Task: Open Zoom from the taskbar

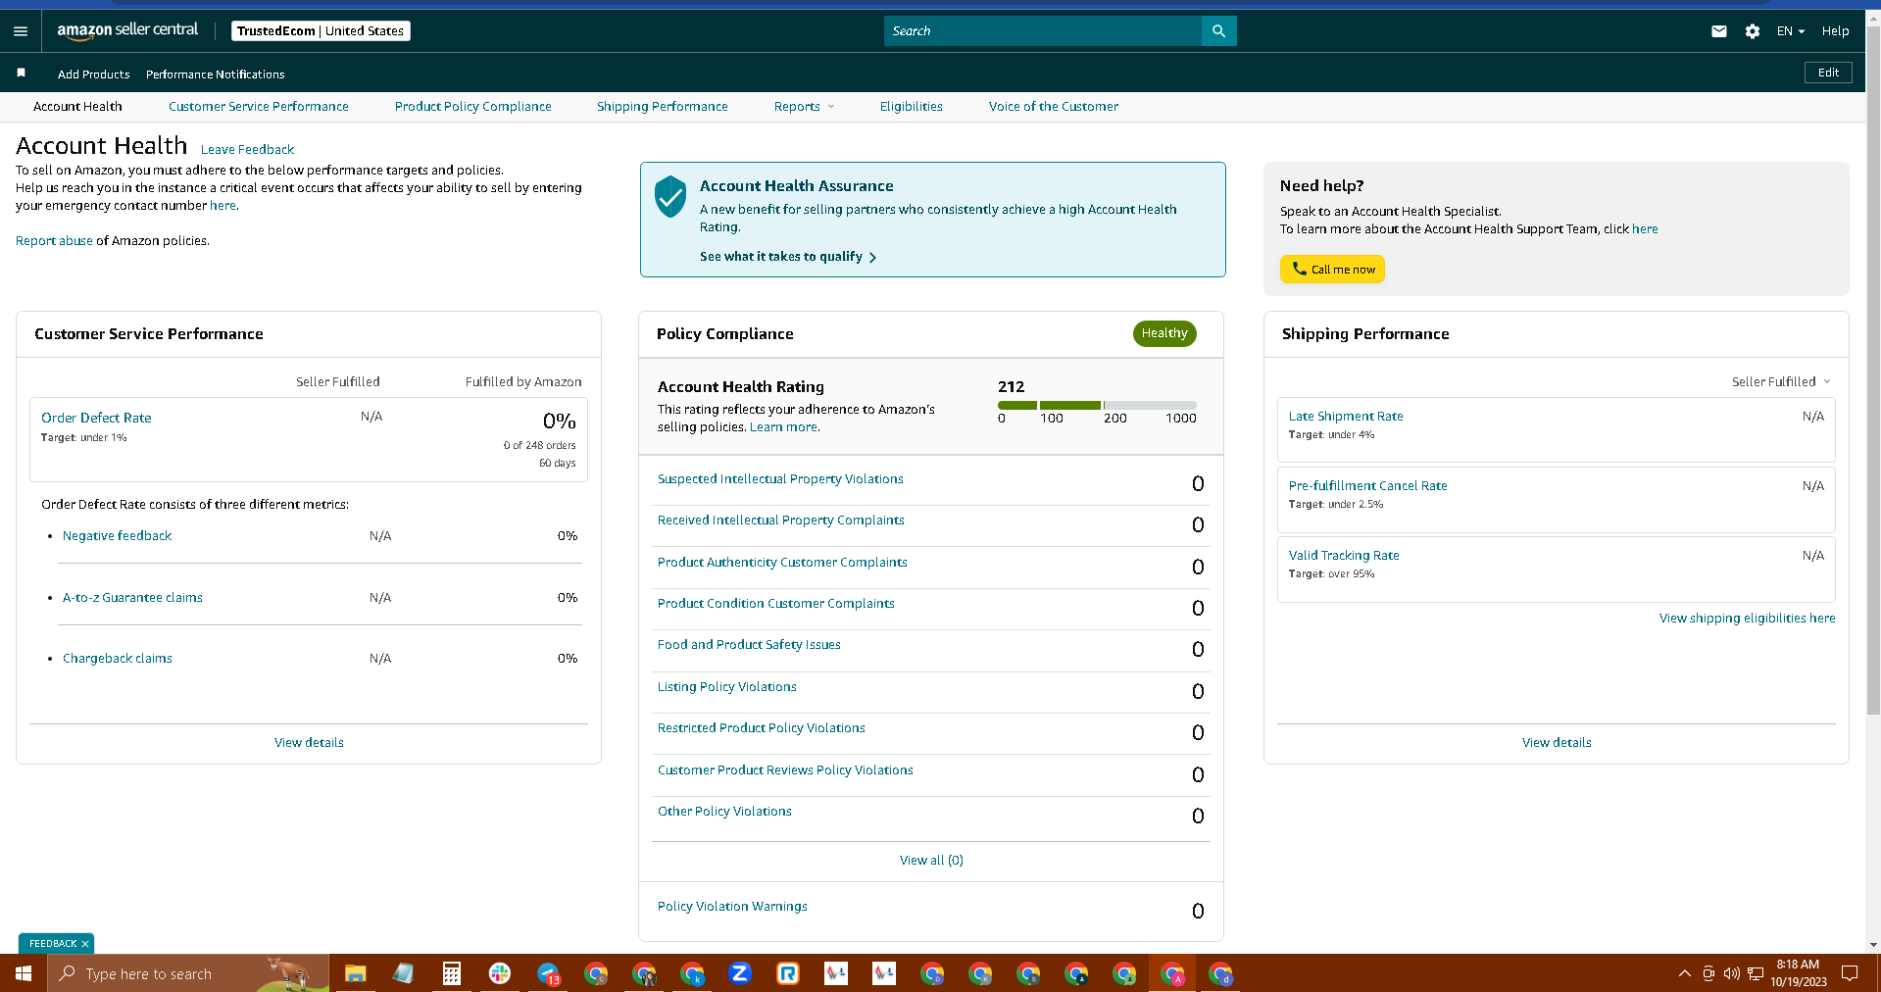Action: [x=740, y=973]
